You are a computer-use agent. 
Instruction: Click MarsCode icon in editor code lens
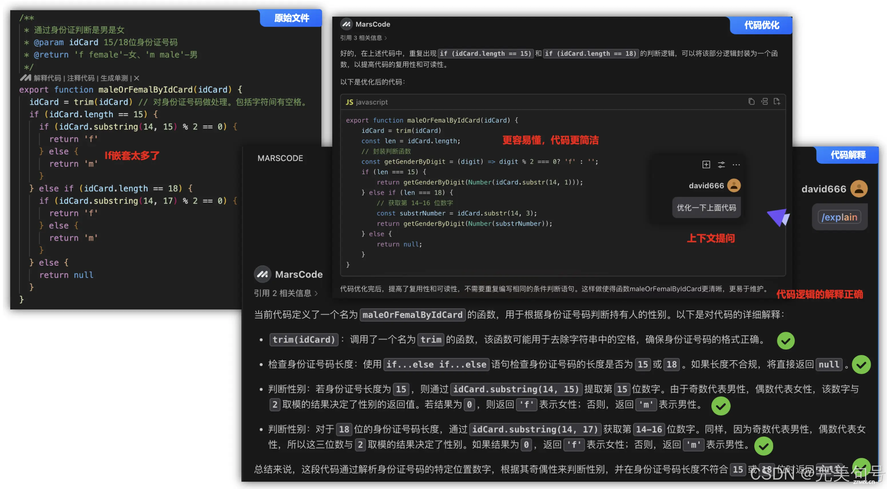(x=25, y=78)
